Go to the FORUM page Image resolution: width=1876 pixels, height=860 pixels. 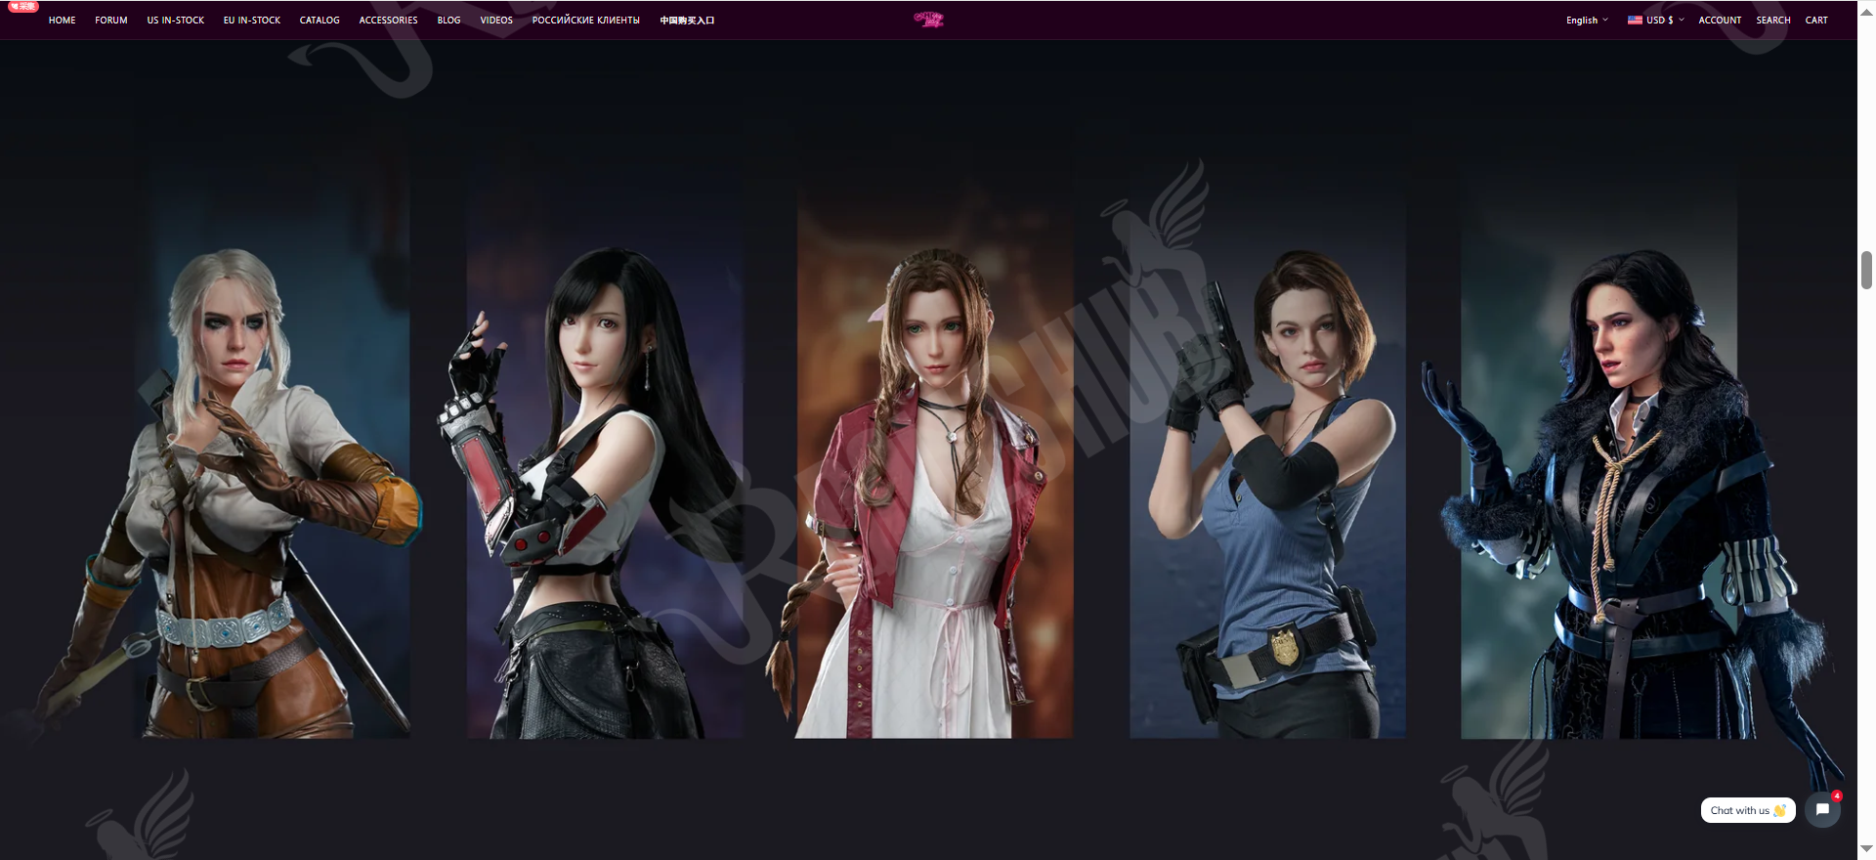[111, 21]
